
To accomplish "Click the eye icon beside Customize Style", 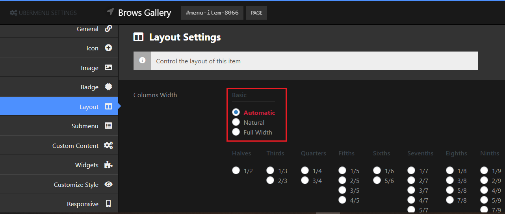I will point(108,184).
